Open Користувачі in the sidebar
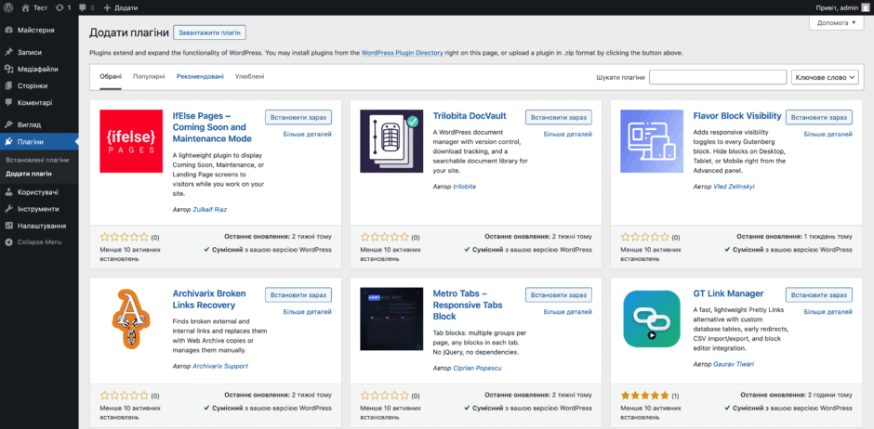This screenshot has height=429, width=874. point(39,192)
